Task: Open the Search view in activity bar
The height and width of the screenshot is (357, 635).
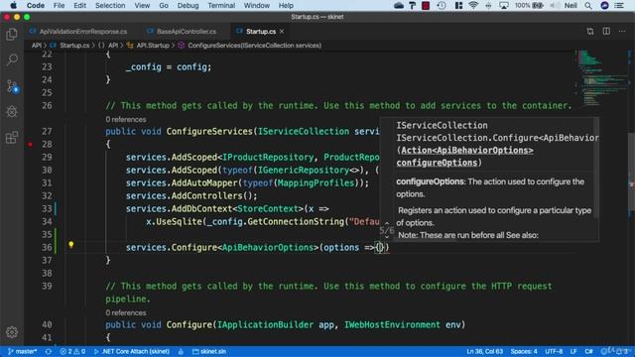Action: click(x=12, y=59)
